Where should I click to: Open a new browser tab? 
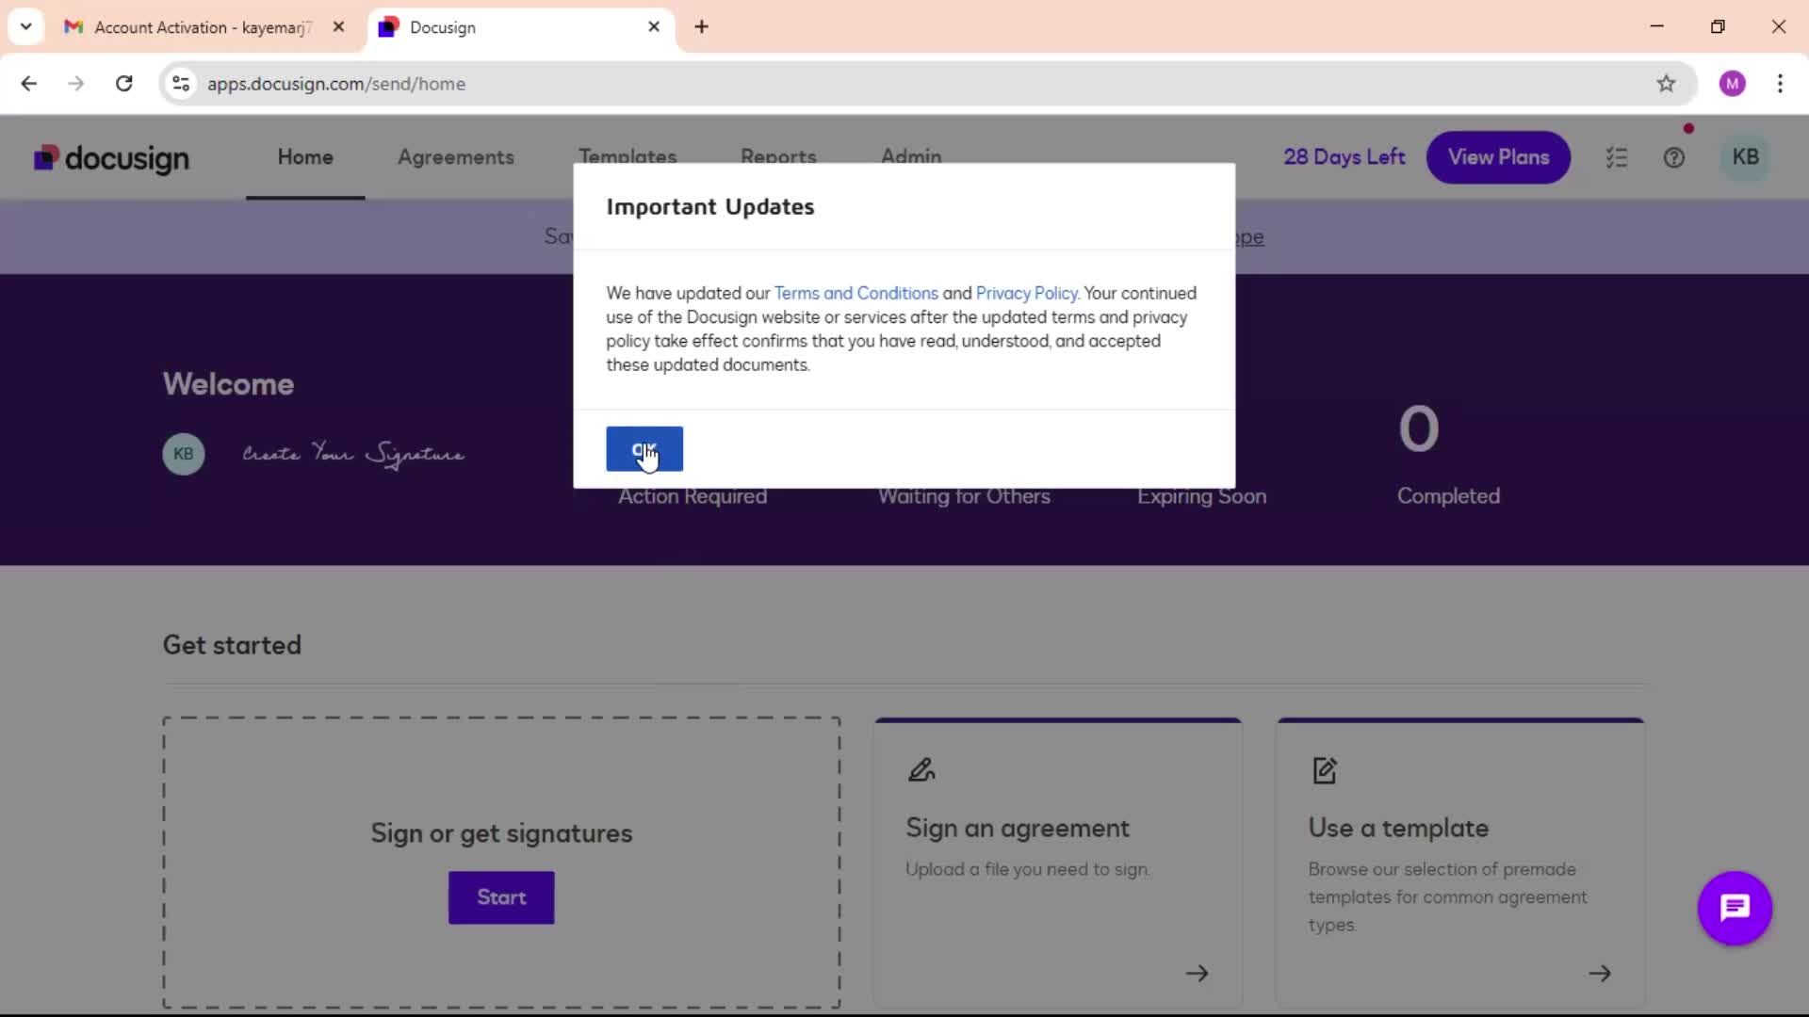[701, 27]
